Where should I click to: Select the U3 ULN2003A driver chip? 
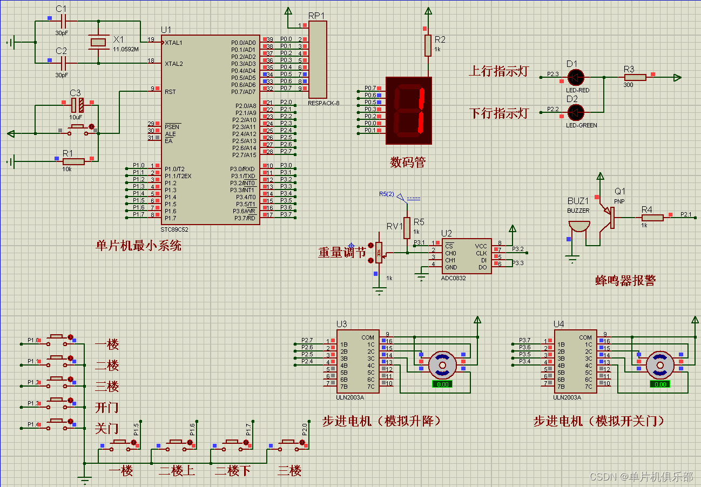click(357, 362)
